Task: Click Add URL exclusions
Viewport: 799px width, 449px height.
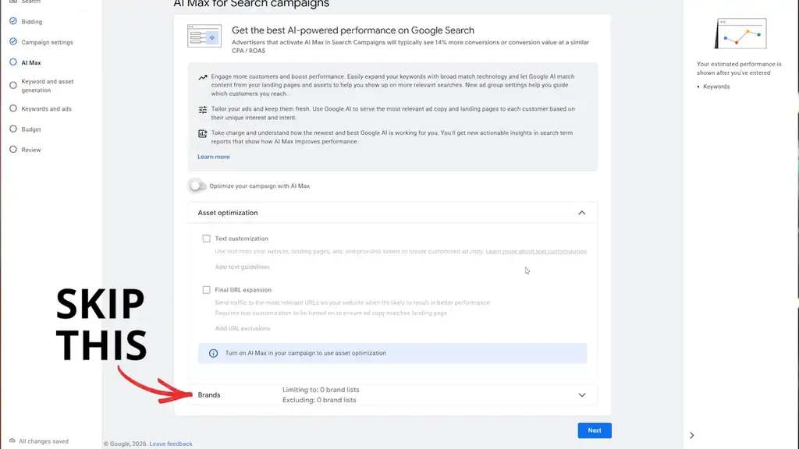Action: [243, 328]
